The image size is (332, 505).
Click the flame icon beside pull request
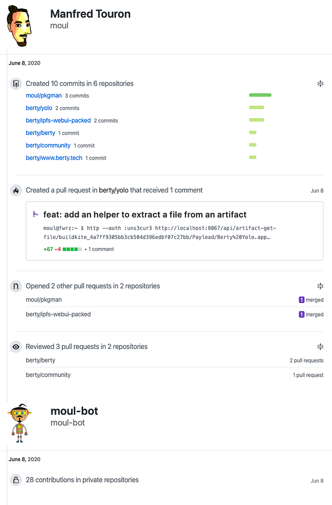click(16, 190)
